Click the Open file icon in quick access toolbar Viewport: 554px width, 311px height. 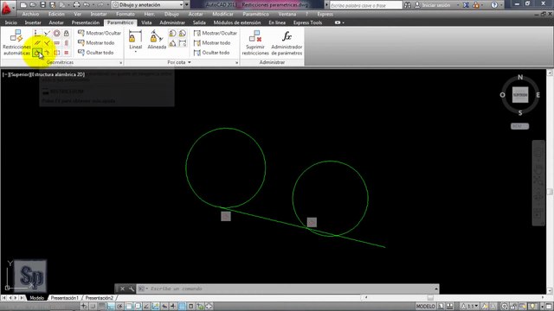pyautogui.click(x=33, y=5)
